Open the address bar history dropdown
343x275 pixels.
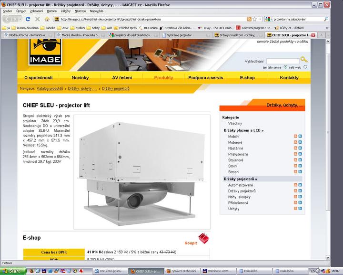coord(261,19)
